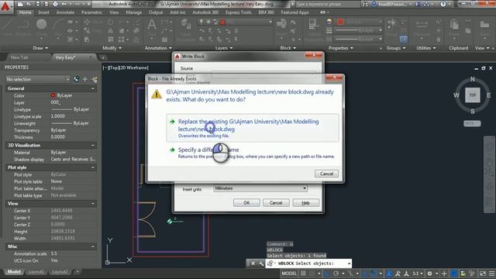The height and width of the screenshot is (279, 496).
Task: Click the red layer color swatch in Layers panel
Action: point(222,22)
